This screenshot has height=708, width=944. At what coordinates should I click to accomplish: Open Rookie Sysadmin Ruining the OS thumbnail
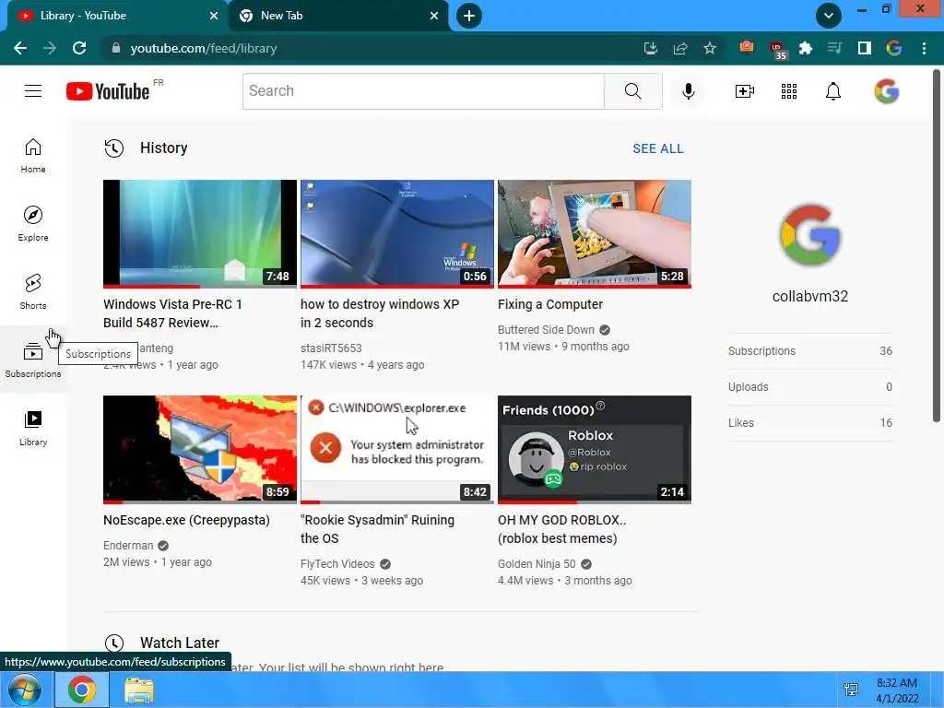pos(397,449)
